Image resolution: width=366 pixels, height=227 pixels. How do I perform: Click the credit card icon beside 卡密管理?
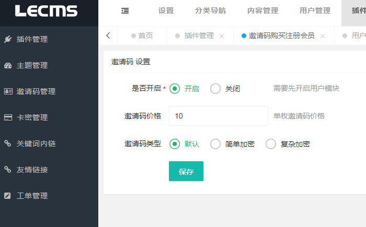7,117
